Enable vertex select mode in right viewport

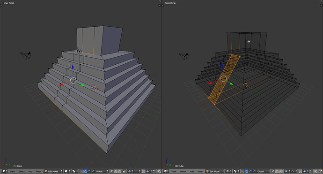click(x=273, y=171)
